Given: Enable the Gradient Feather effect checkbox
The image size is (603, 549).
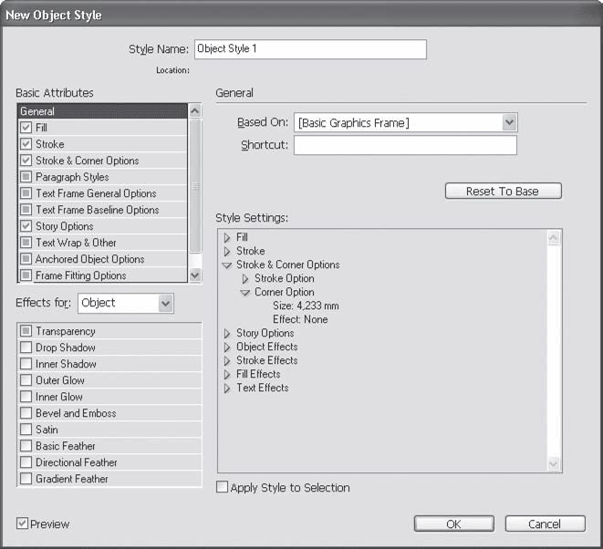Looking at the screenshot, I should [x=26, y=479].
